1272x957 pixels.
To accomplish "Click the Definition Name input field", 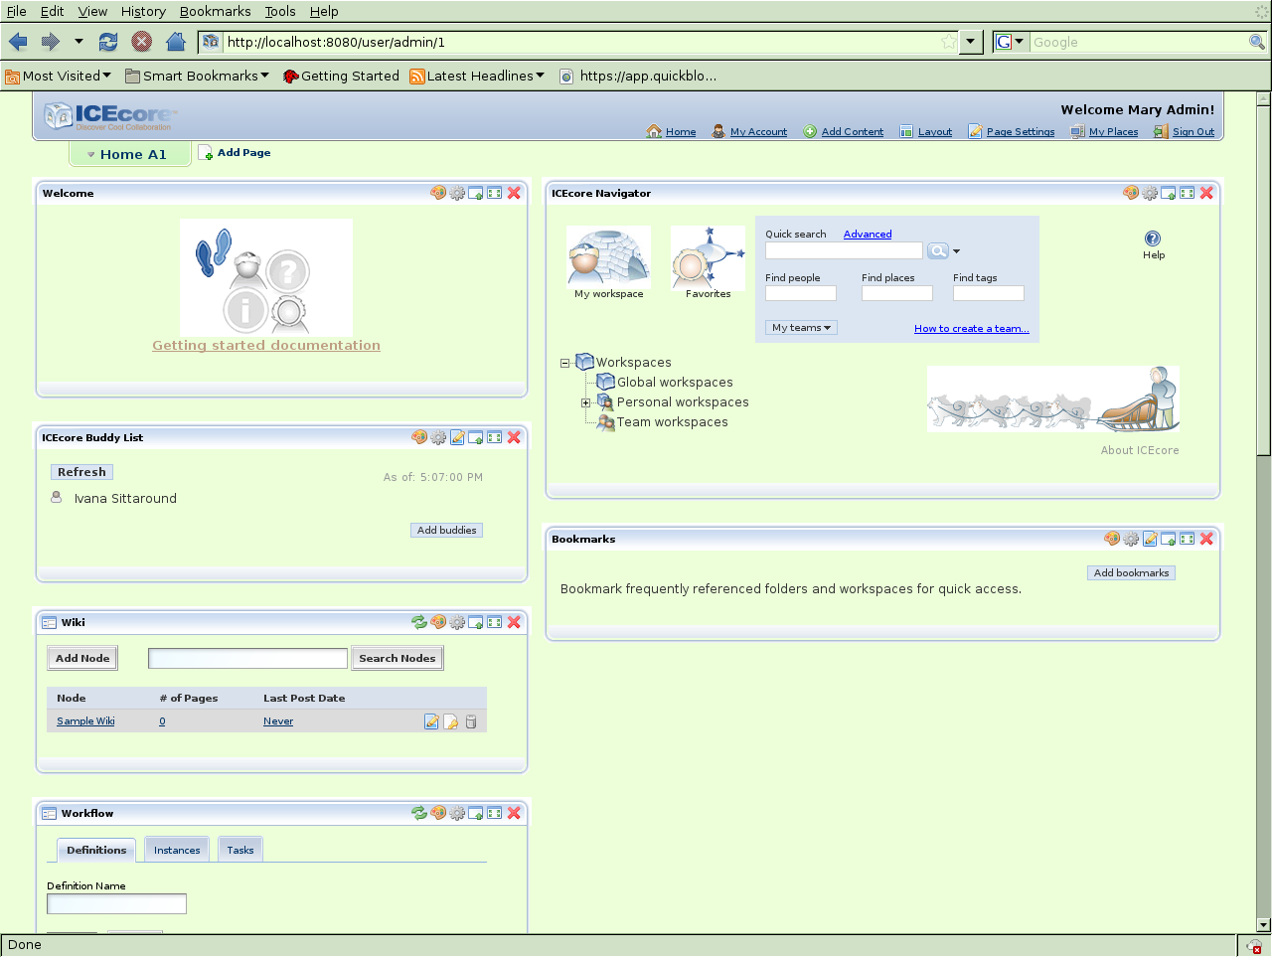I will [x=116, y=903].
